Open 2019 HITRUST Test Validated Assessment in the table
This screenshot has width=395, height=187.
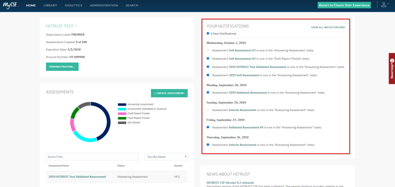coord(77,177)
